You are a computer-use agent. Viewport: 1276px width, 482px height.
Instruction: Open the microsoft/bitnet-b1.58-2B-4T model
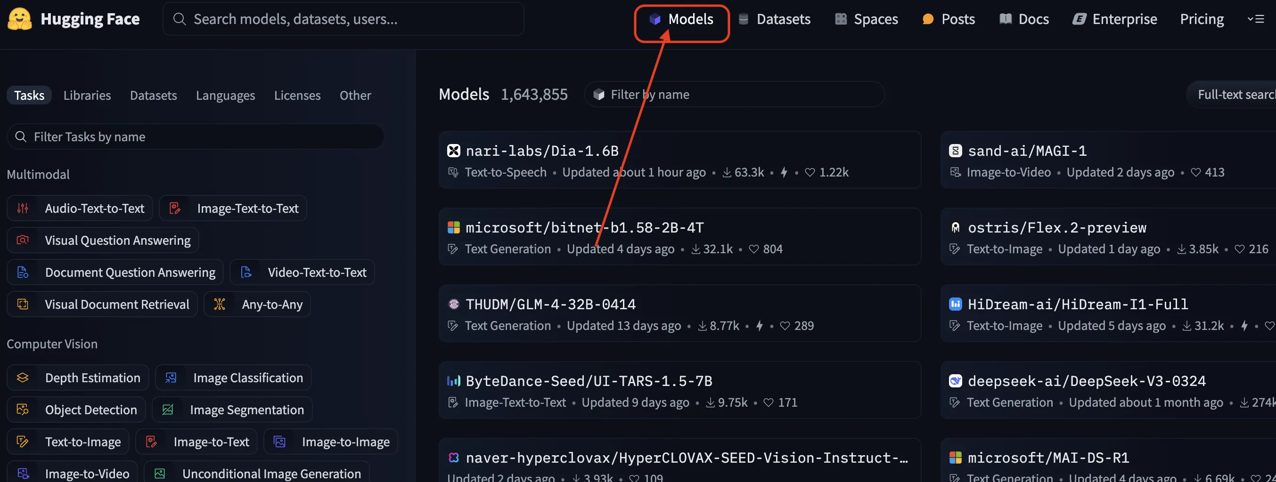point(679,236)
